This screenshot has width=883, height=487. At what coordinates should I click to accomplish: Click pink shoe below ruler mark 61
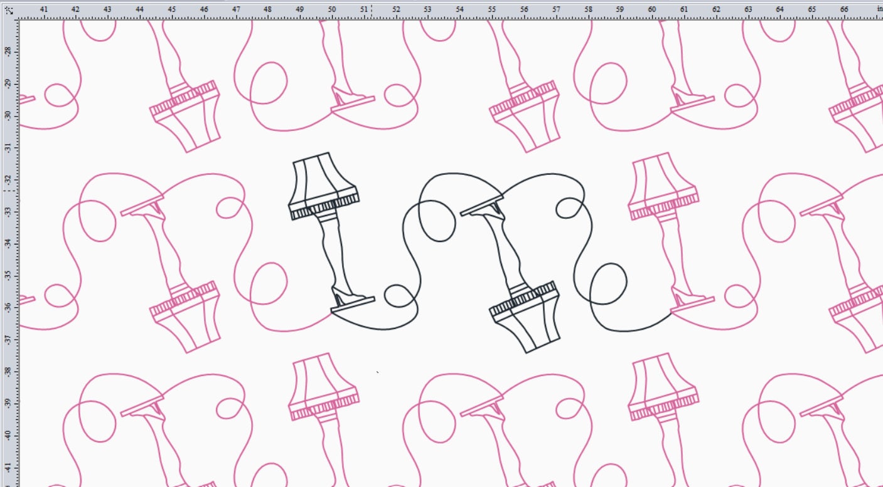point(693,102)
